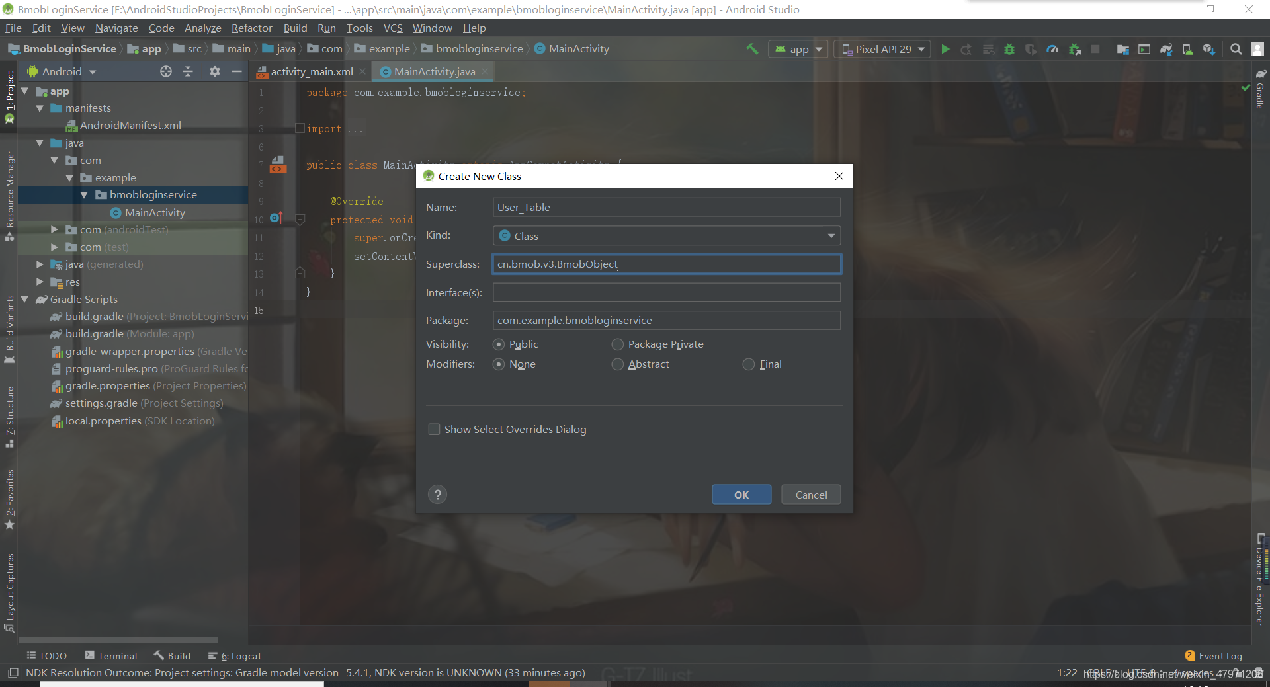Click the related XML file gutter icon
Screen dimensions: 1270x687
[278, 164]
